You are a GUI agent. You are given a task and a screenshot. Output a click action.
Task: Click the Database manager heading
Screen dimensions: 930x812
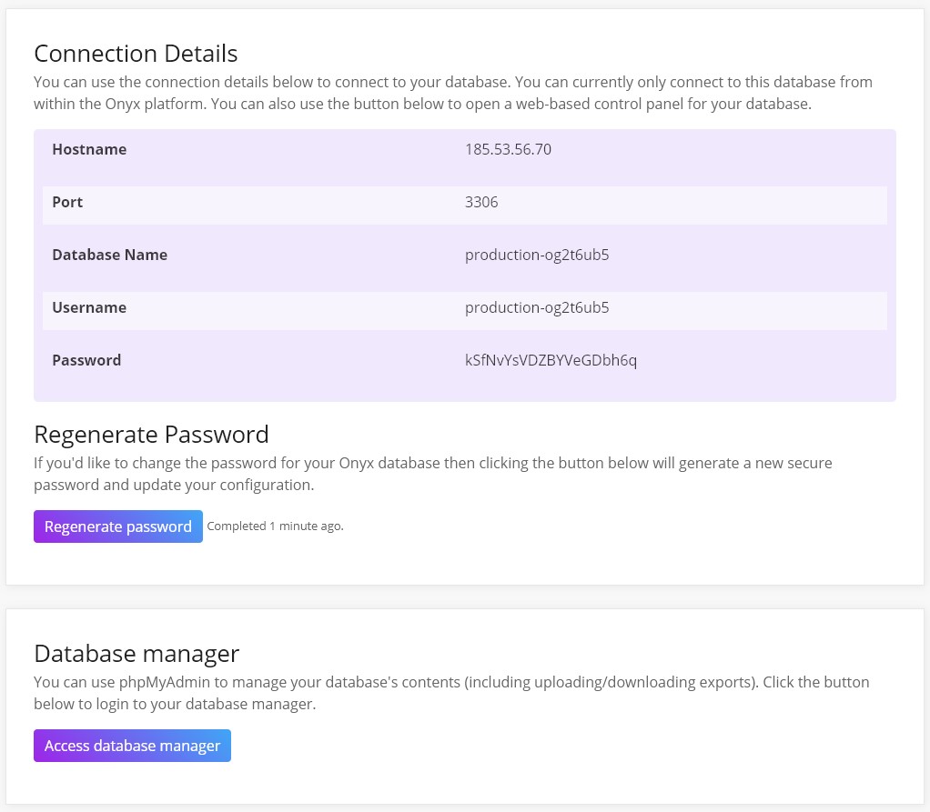pyautogui.click(x=136, y=654)
